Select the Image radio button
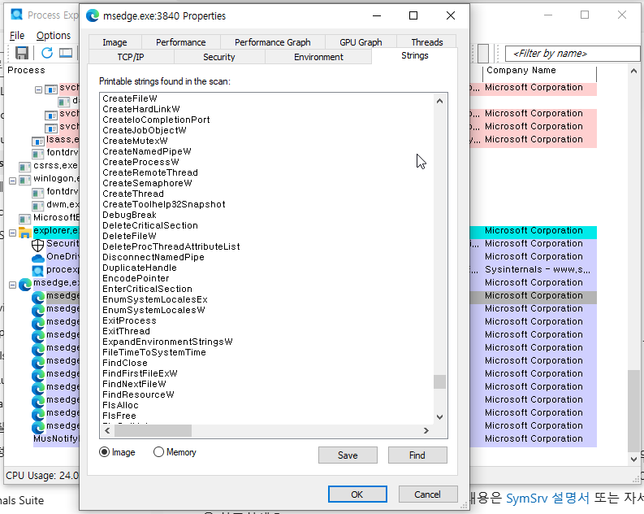The height and width of the screenshot is (514, 644). 104,452
